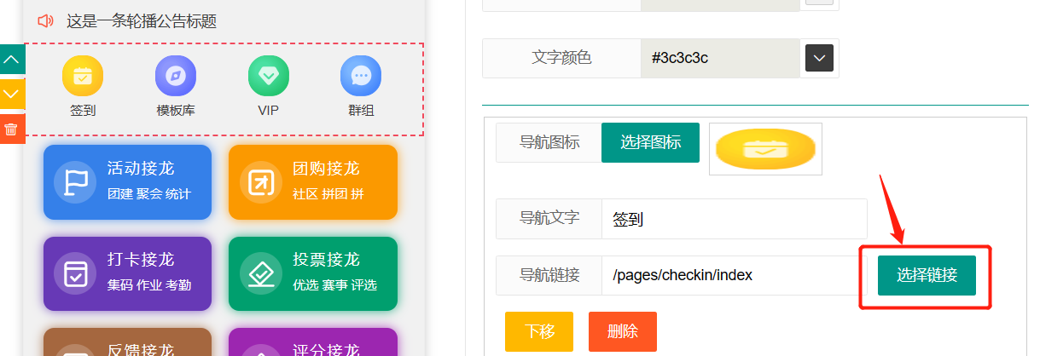Click the 优选 赛事 评选 subtitle
This screenshot has height=356, width=1040.
pos(334,284)
